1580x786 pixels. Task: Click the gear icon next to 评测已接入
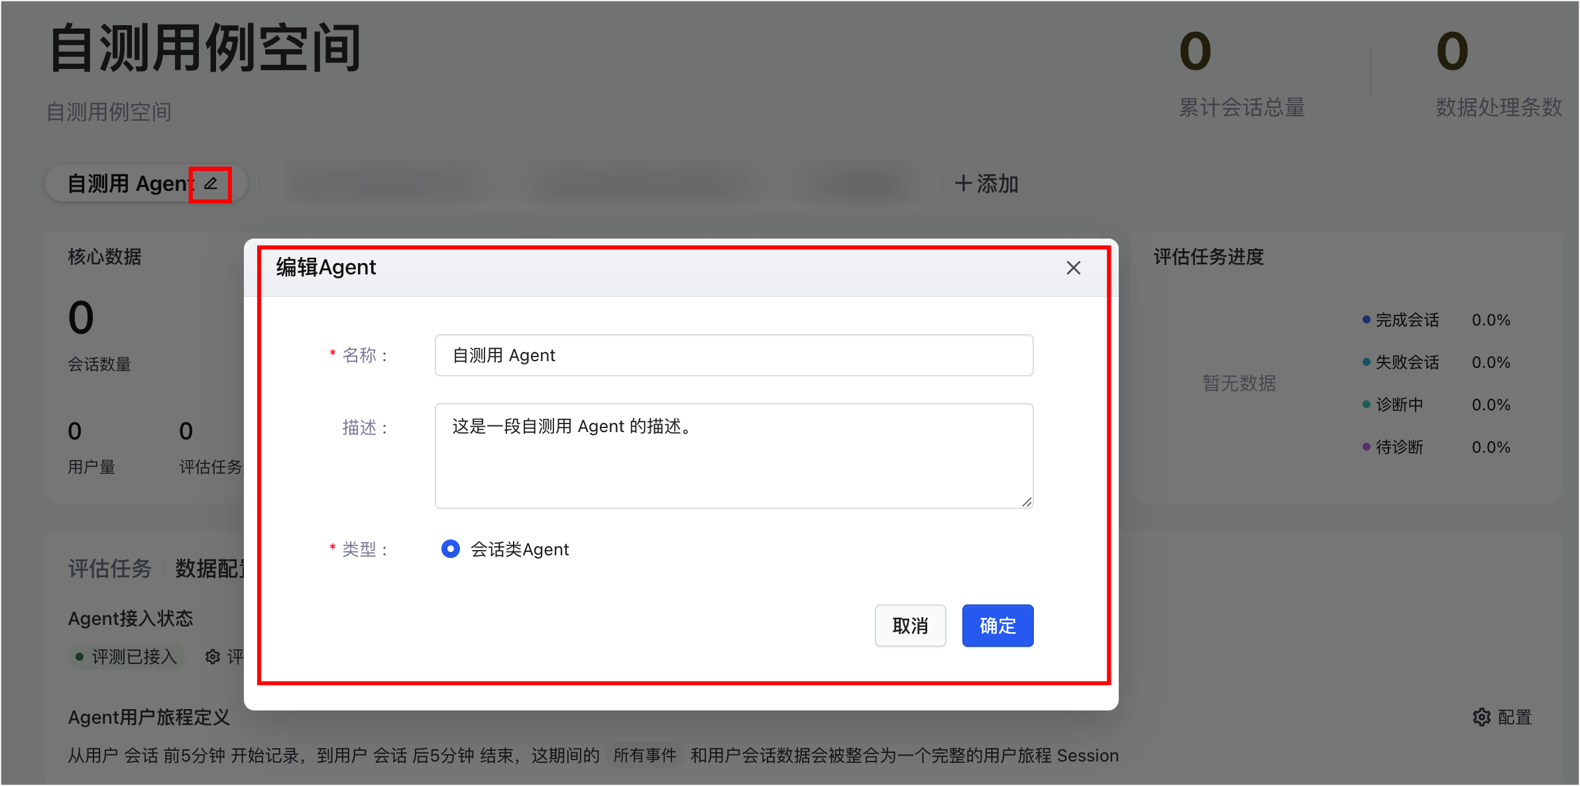click(213, 657)
